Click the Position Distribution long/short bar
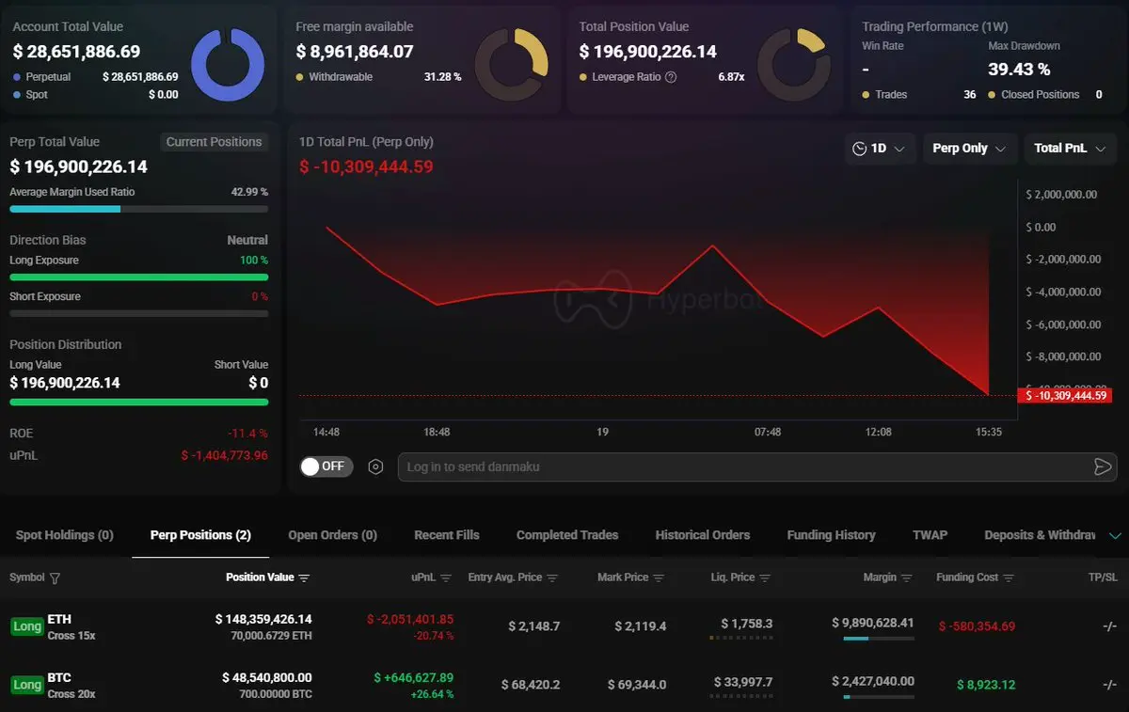This screenshot has height=712, width=1129. pos(138,402)
